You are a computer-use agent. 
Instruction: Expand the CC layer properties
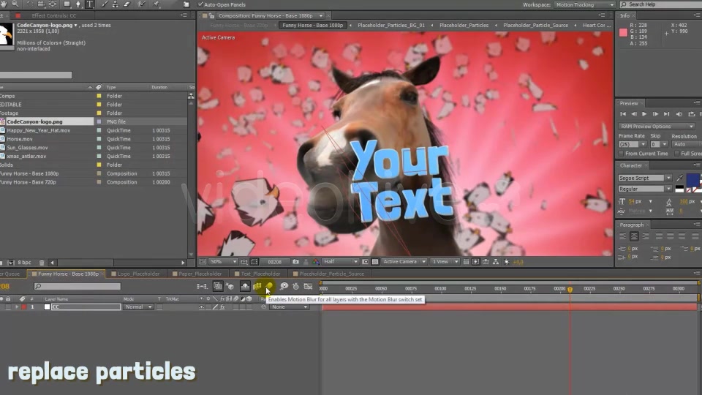tap(17, 307)
